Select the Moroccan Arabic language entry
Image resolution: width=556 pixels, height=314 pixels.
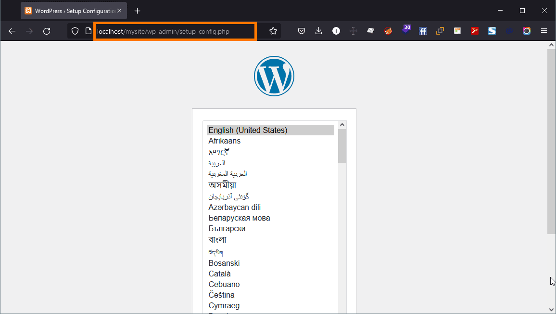click(271, 174)
